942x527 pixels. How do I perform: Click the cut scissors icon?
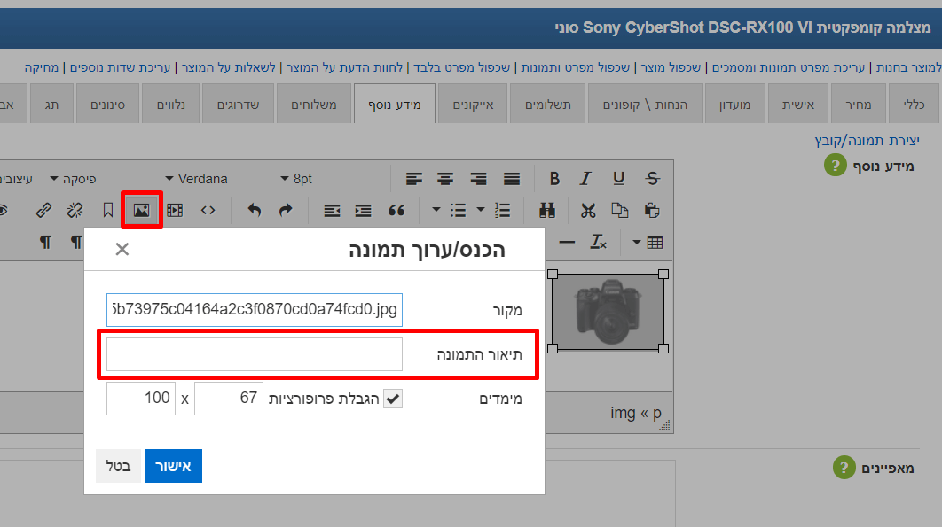(588, 210)
